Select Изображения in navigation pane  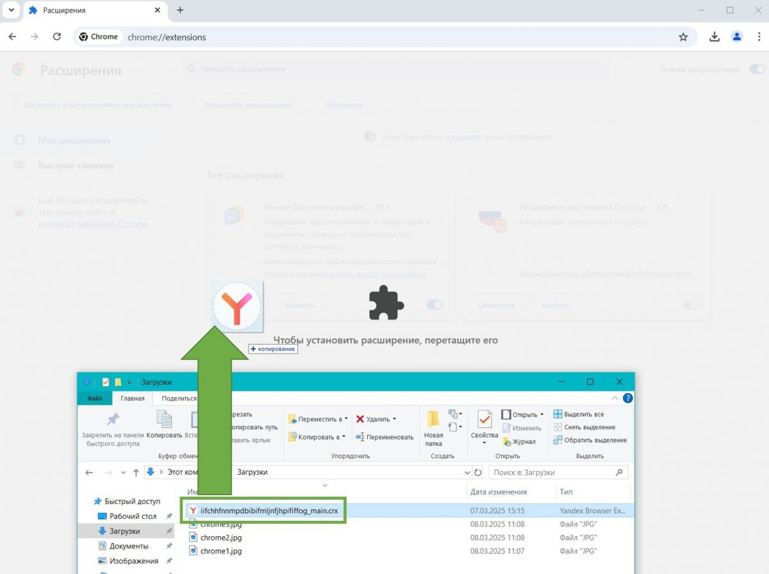[x=134, y=561]
